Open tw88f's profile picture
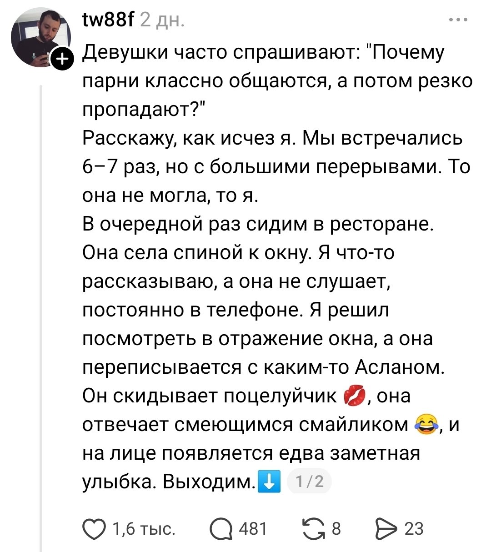The image size is (491, 552). (41, 38)
